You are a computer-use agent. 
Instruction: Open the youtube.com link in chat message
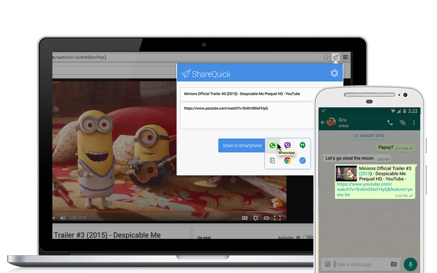pos(375,189)
